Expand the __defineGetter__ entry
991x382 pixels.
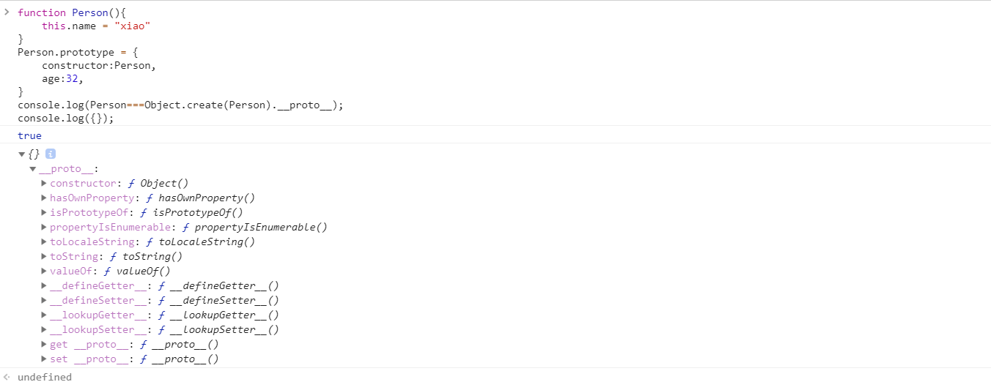coord(44,286)
